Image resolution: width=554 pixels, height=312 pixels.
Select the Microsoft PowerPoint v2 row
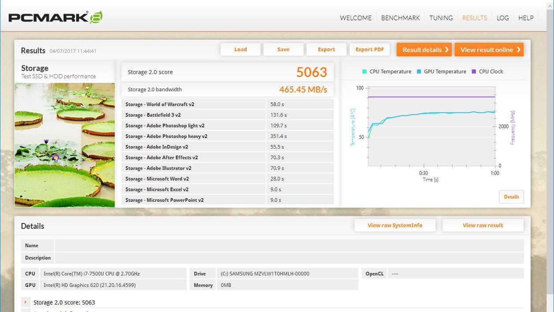(228, 200)
